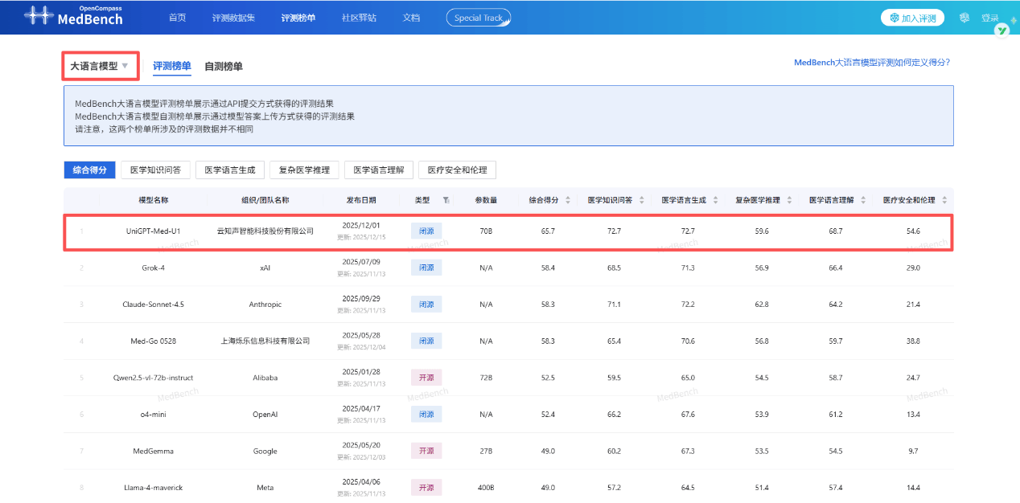Click the Special Track button
Viewport: 1020px width, 503px height.
click(478, 17)
